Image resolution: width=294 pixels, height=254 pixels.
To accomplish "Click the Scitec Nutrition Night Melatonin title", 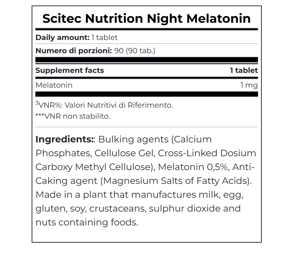I will click(x=146, y=18).
